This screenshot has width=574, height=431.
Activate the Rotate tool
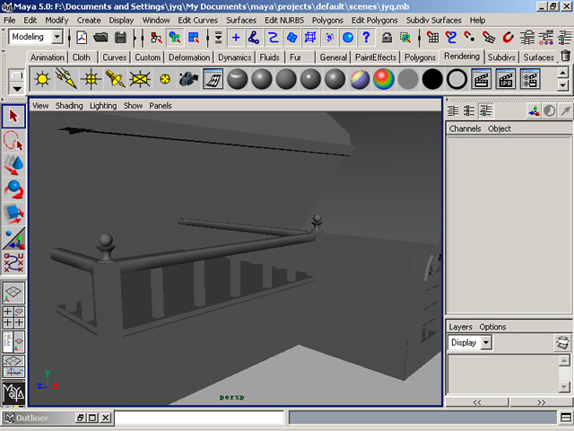[13, 189]
